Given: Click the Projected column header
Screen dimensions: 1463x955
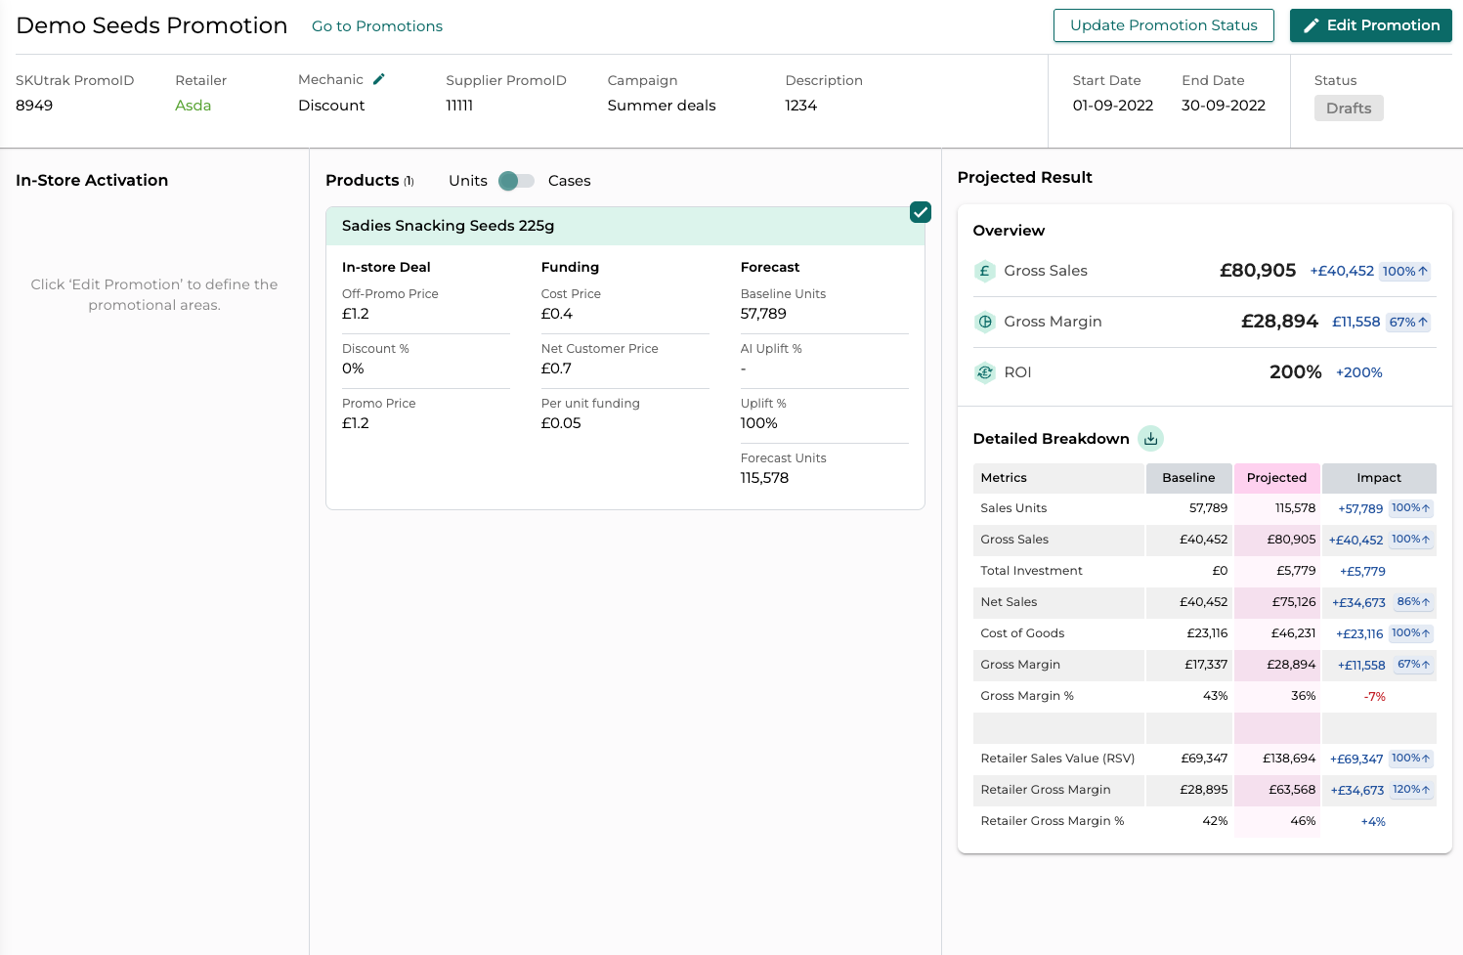Looking at the screenshot, I should 1276,478.
